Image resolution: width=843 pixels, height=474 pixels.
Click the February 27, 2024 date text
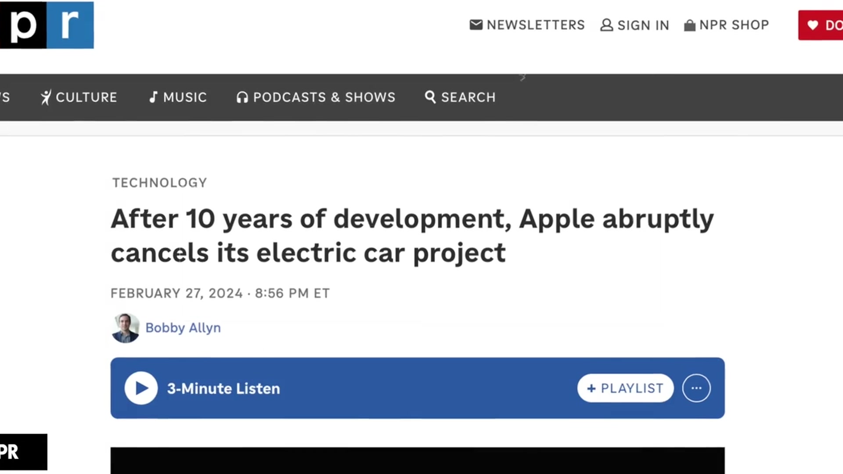177,293
